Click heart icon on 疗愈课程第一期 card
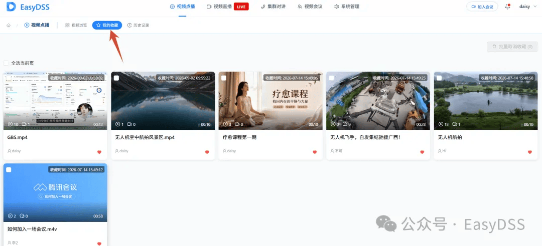The image size is (542, 246). (x=315, y=152)
